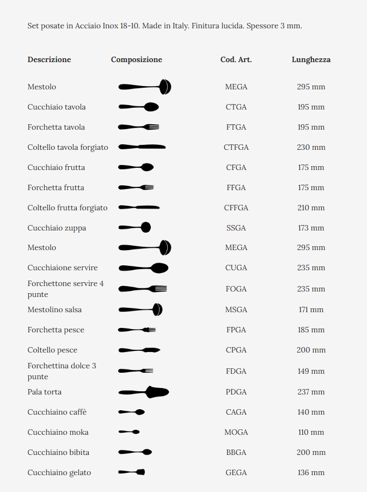The width and height of the screenshot is (367, 492).
Task: Click the Forchetta pesce fish fork icon
Action: 137,330
